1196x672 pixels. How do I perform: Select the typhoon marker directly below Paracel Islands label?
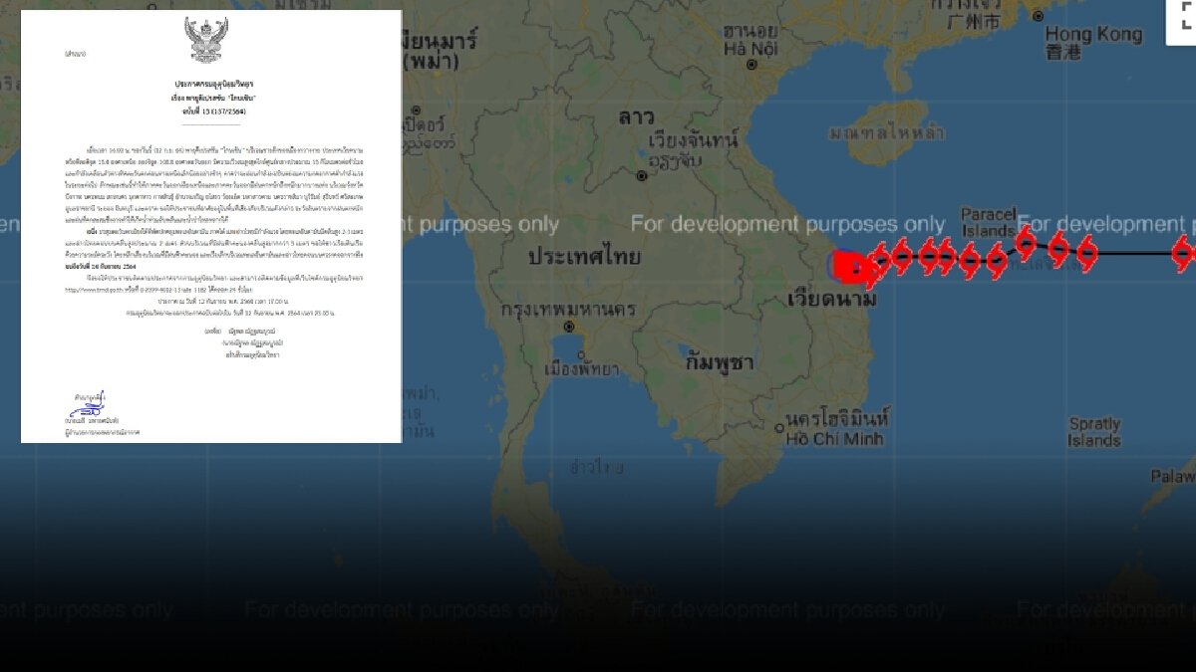[997, 262]
